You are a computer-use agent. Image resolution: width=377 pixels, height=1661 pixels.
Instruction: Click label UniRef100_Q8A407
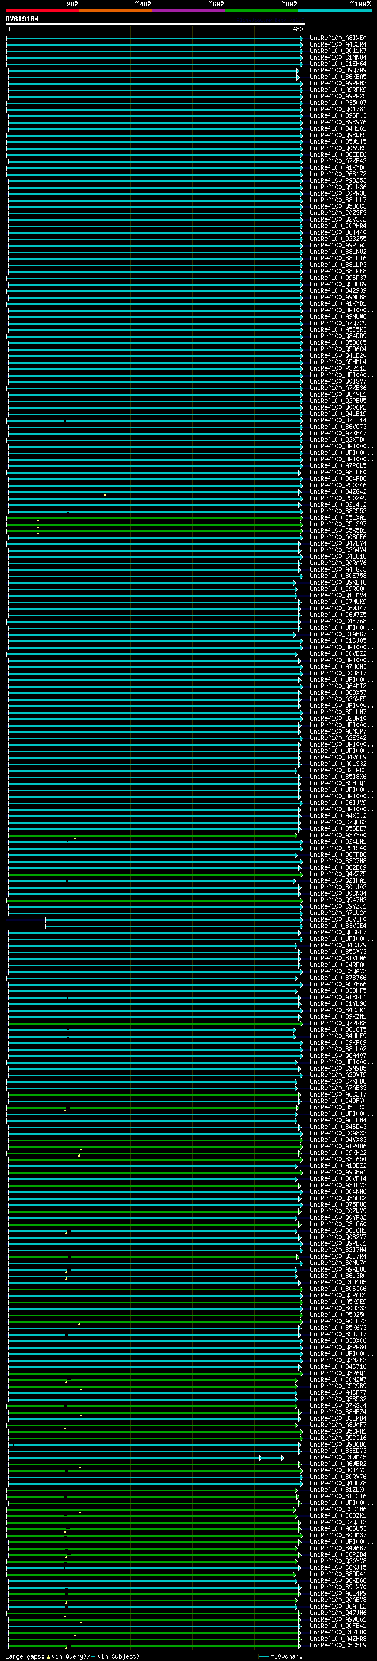(338, 1056)
